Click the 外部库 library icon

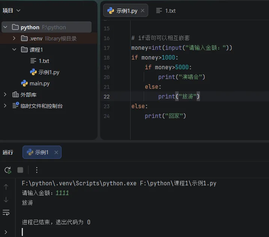(15, 94)
